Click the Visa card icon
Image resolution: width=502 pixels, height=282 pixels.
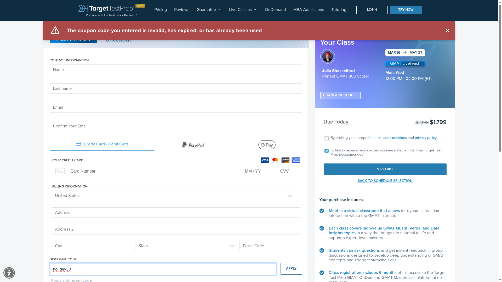coord(265,160)
